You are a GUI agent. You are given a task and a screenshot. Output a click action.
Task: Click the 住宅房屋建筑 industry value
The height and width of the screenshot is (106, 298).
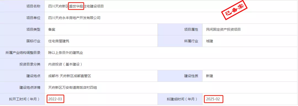[59, 41]
